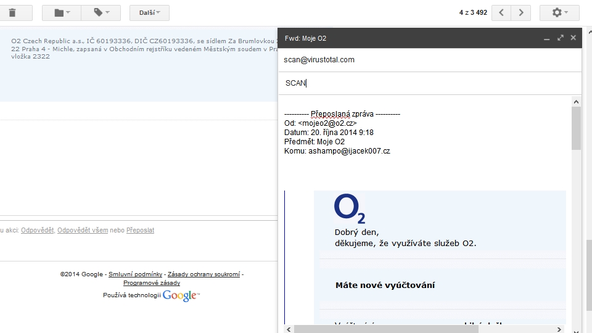592x333 pixels.
Task: Open the Move to folder dropdown
Action: [62, 12]
